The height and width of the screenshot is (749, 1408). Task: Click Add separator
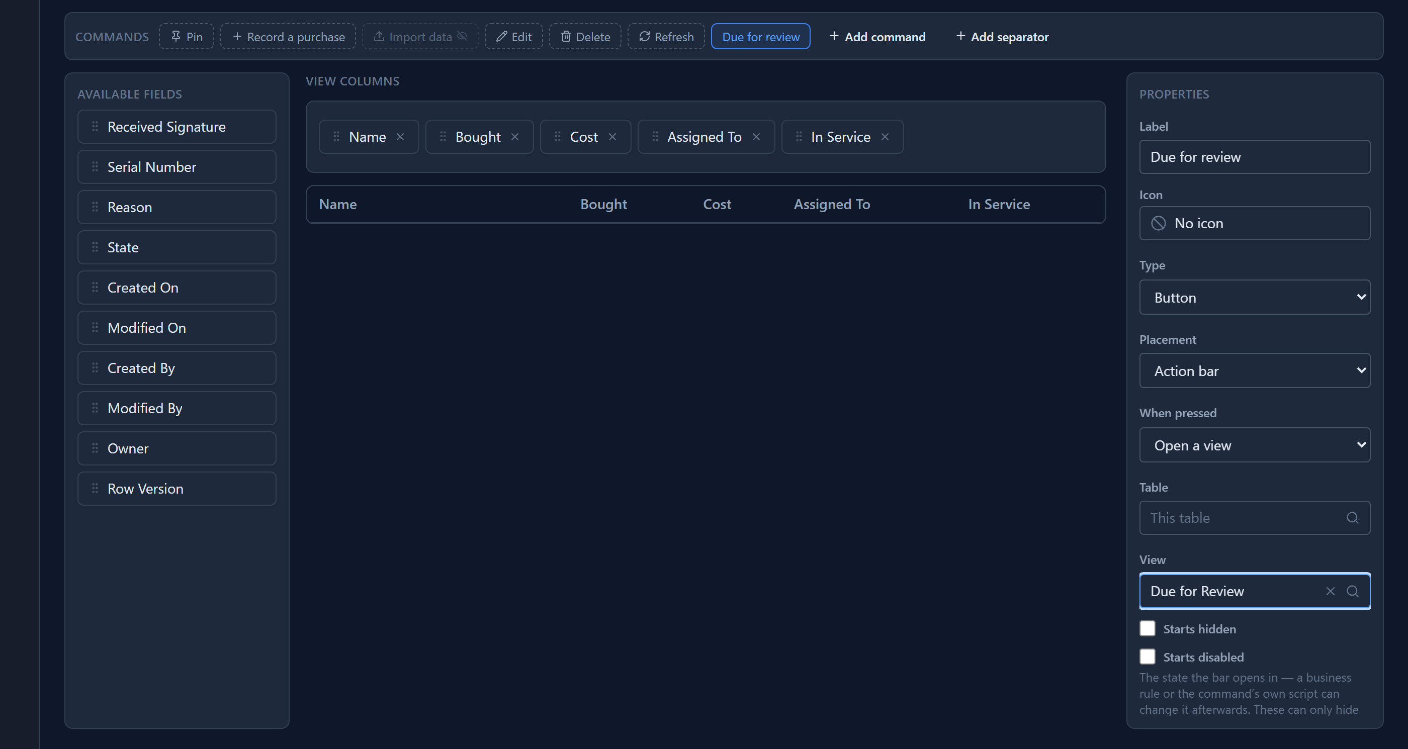[1002, 37]
